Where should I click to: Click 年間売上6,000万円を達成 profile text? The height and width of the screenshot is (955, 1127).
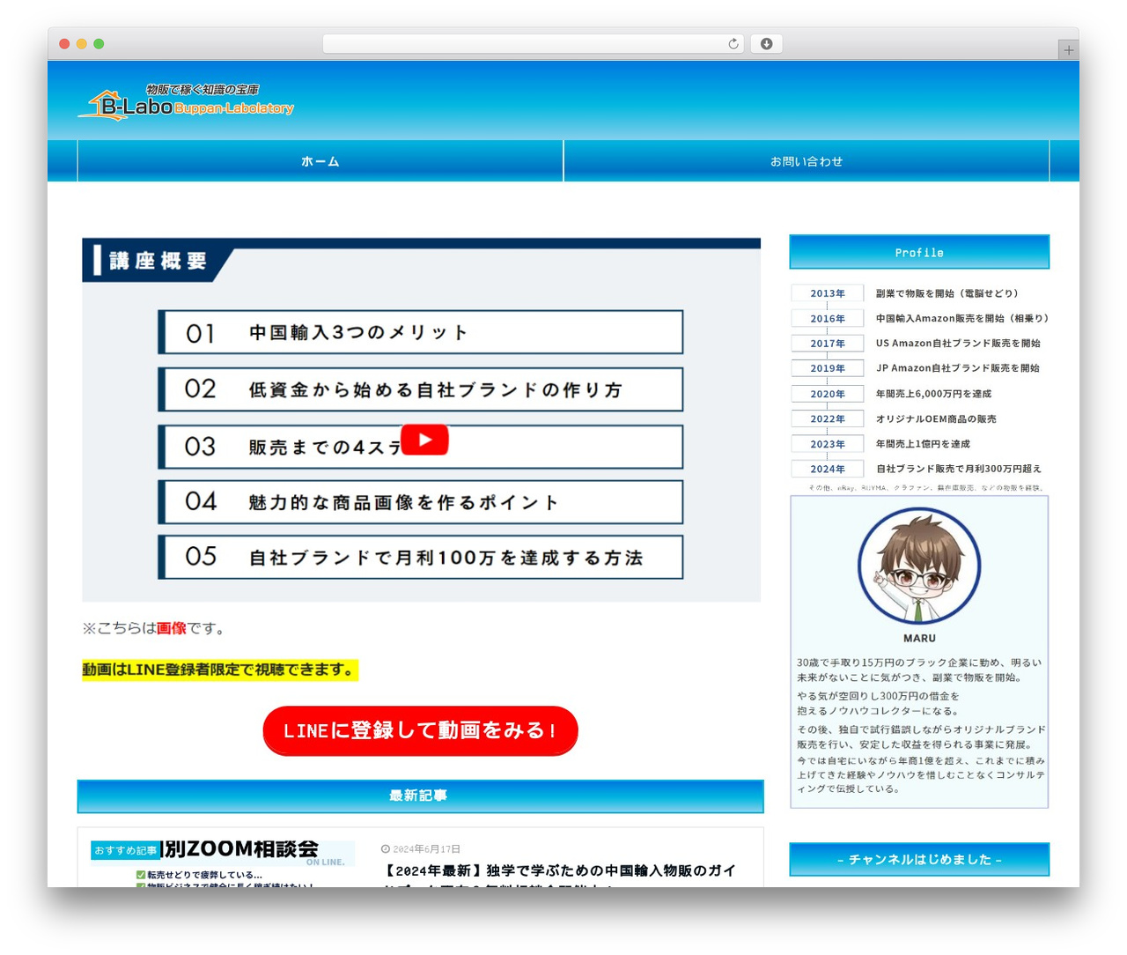click(x=933, y=394)
